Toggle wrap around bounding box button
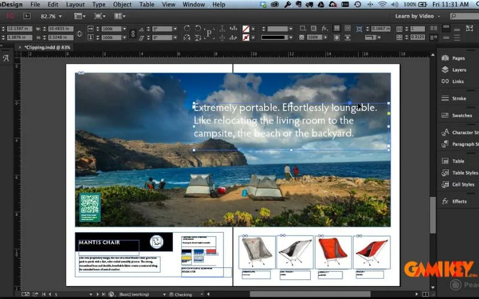The image size is (479, 299). pos(347,28)
